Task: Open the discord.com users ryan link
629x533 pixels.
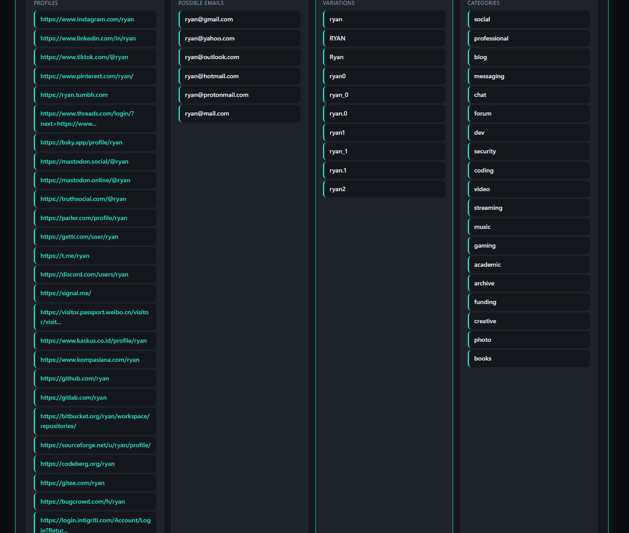Action: (x=84, y=275)
